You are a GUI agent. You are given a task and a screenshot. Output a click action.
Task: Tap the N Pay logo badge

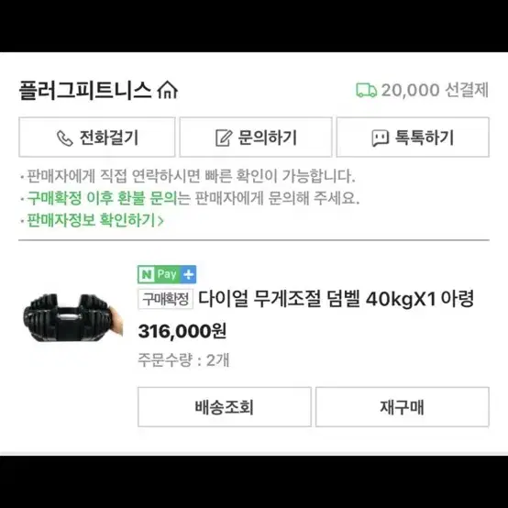(159, 274)
